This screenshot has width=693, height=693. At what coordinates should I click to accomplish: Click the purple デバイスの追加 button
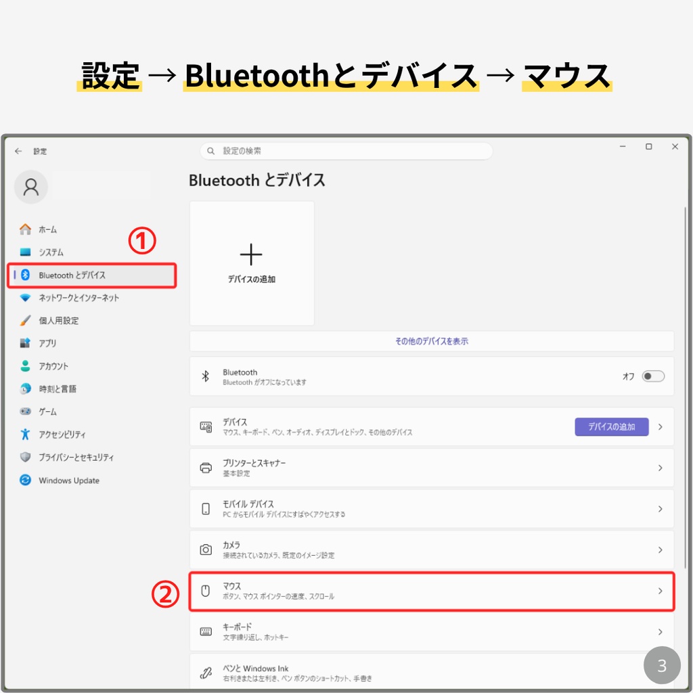[612, 427]
